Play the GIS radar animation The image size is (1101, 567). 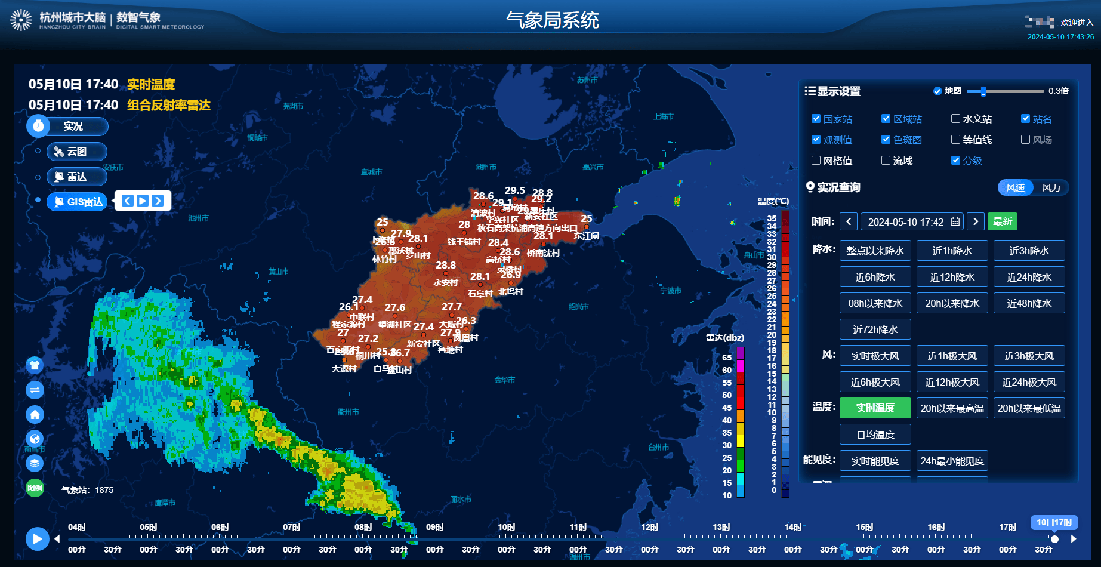(x=143, y=201)
